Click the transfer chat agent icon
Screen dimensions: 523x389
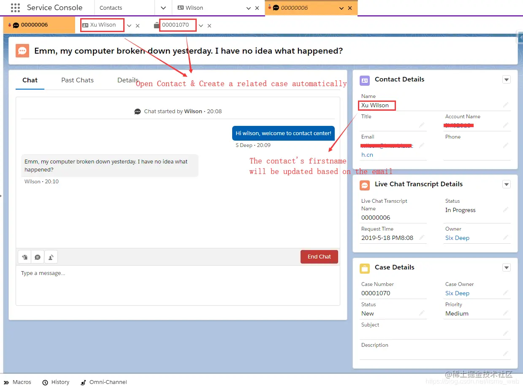[x=51, y=257]
